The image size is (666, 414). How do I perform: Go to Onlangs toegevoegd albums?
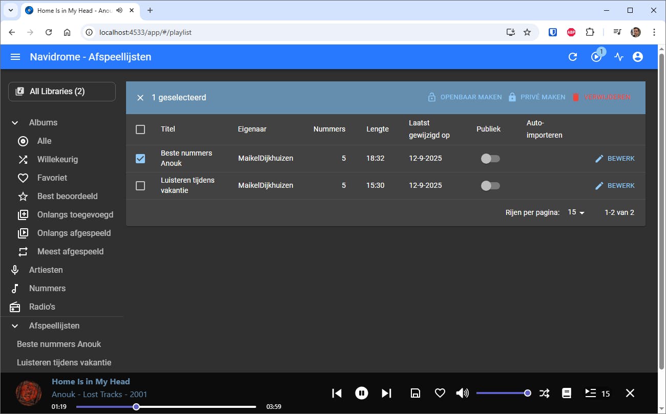pos(75,215)
